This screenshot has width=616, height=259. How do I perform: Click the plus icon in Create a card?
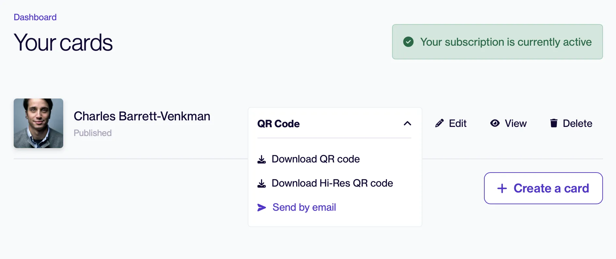point(502,188)
